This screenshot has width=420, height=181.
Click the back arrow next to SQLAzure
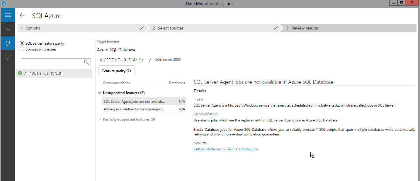(22, 15)
